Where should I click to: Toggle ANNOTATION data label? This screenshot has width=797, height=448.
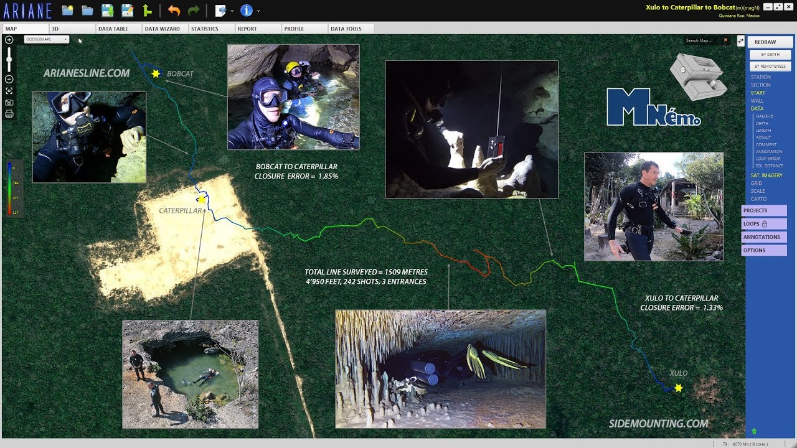pyautogui.click(x=769, y=151)
